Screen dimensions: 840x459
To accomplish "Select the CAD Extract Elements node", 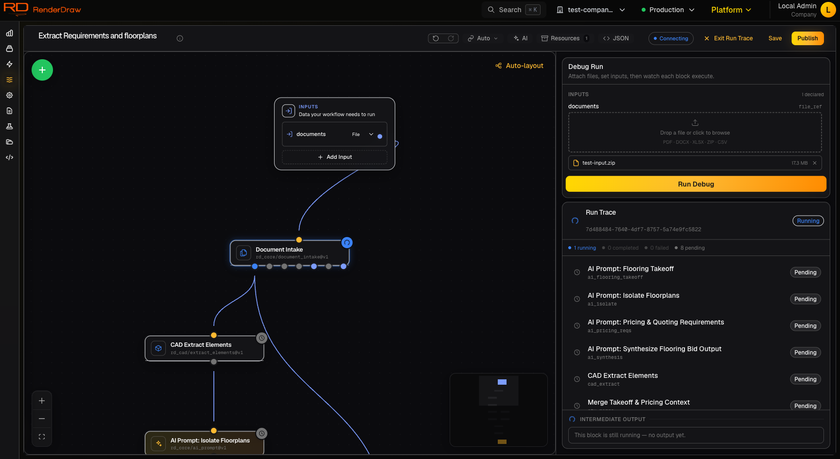I will pyautogui.click(x=204, y=348).
